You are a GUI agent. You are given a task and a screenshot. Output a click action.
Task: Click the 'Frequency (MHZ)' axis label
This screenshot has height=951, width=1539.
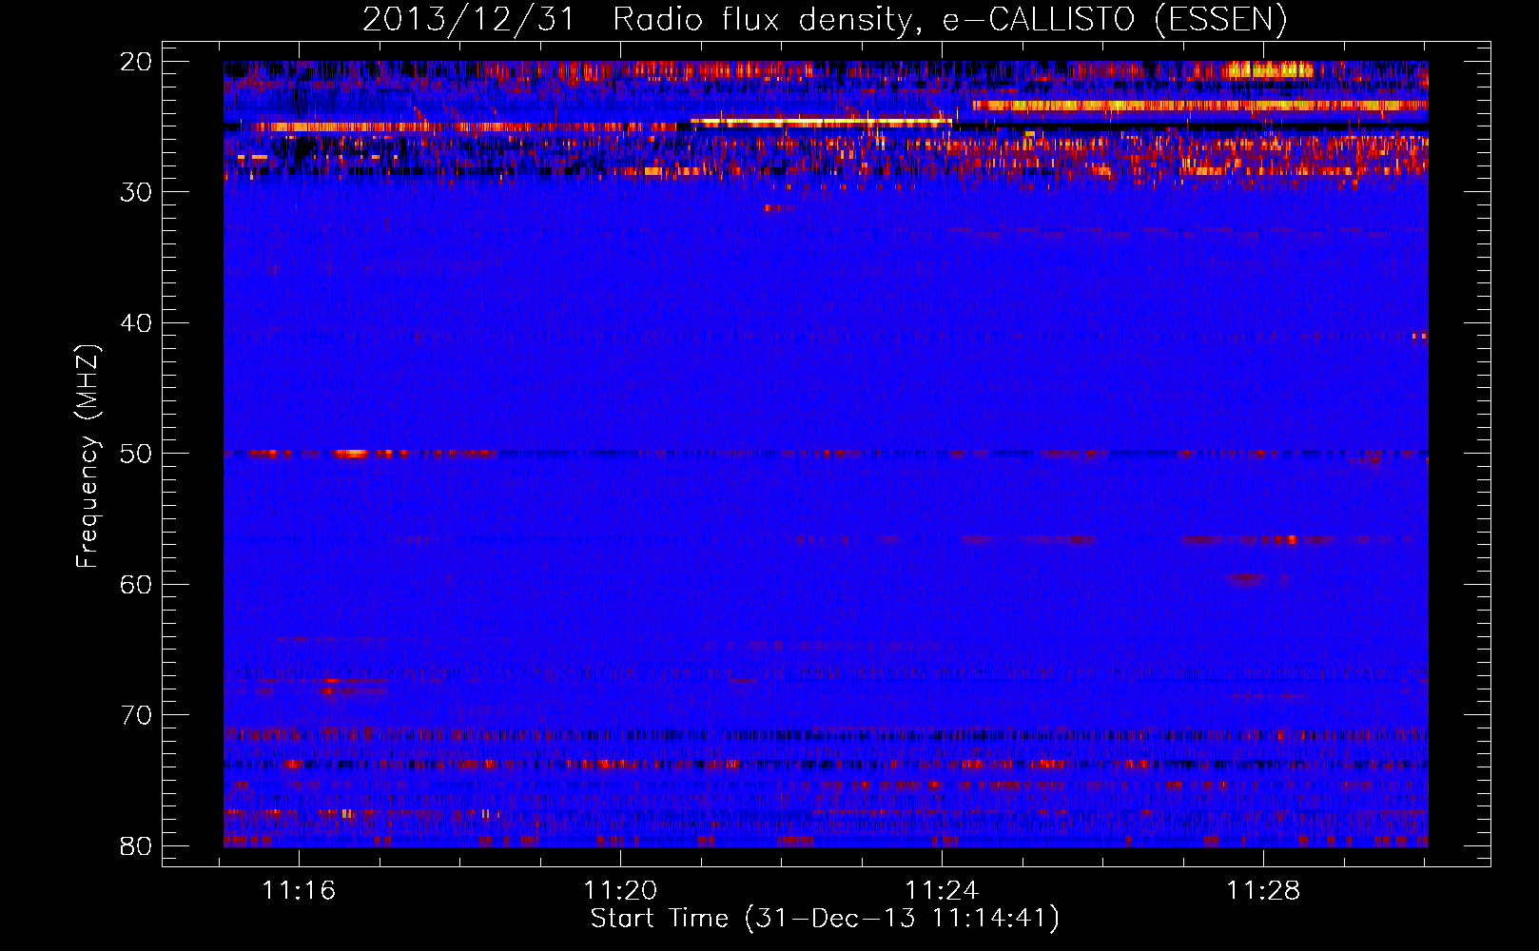[x=88, y=456]
